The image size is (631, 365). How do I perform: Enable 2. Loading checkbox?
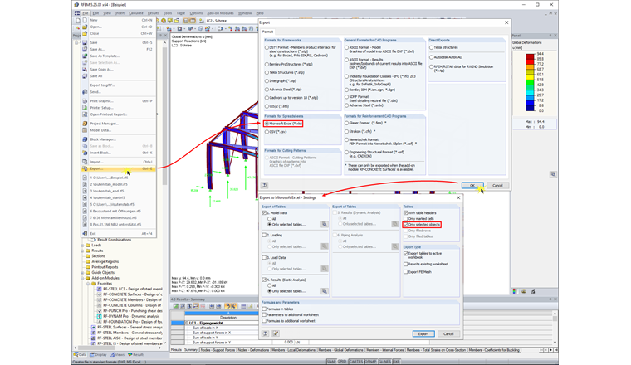coord(264,235)
